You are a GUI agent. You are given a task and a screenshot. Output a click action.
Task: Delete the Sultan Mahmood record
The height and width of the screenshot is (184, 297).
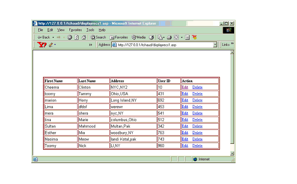click(198, 126)
